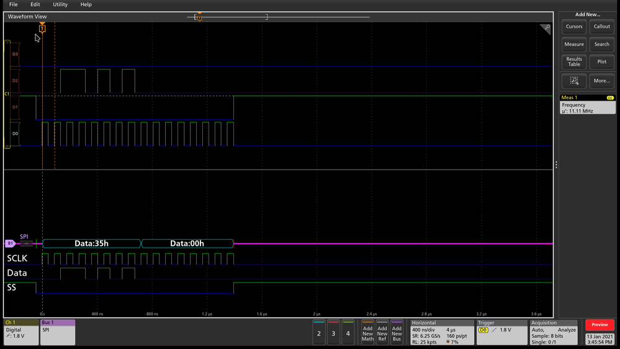This screenshot has height=349, width=620.
Task: Click the SPI bus label
Action: (24, 237)
